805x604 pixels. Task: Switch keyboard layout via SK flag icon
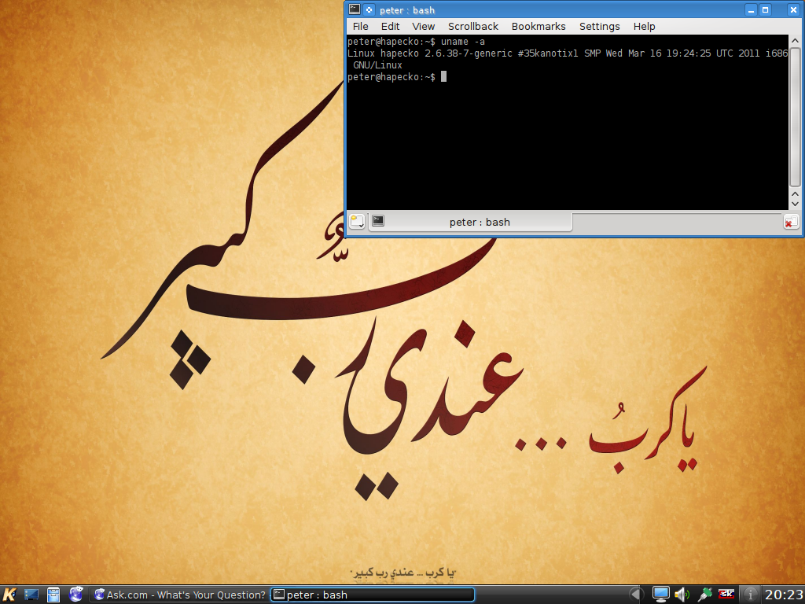tap(726, 594)
